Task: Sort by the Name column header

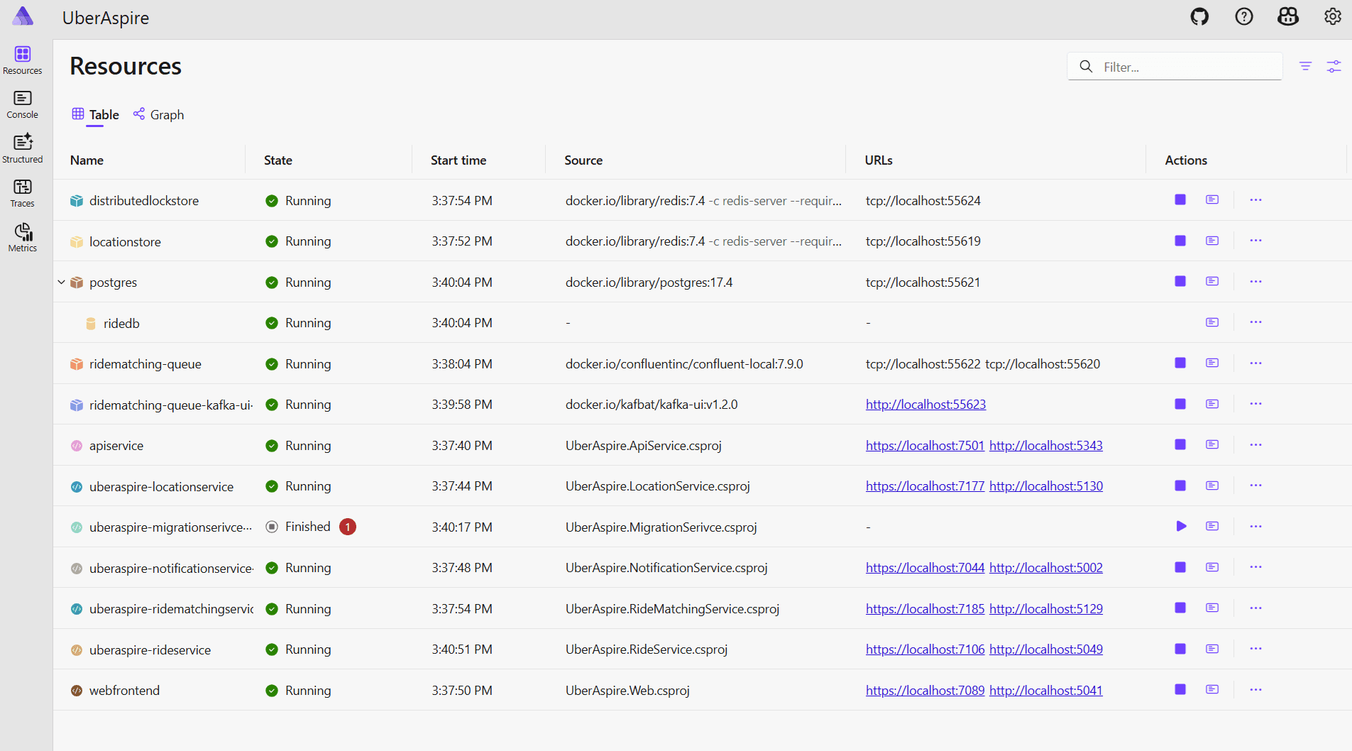Action: tap(87, 160)
